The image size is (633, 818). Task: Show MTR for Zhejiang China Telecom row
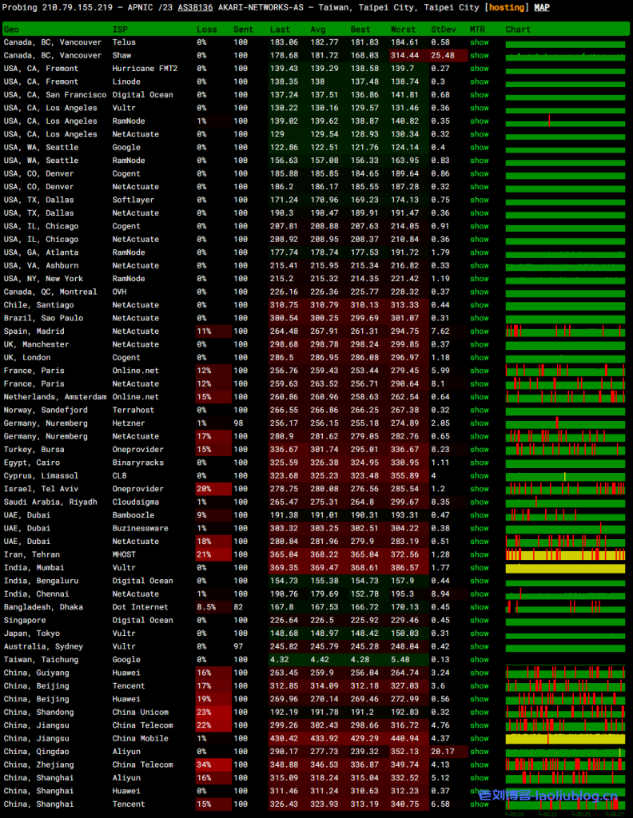[479, 764]
